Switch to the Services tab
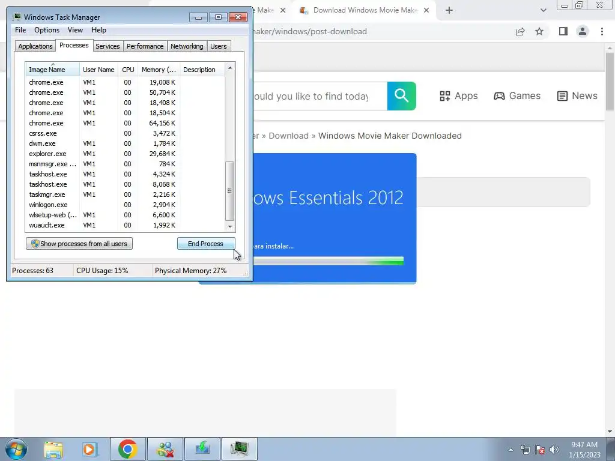The width and height of the screenshot is (615, 461). [x=108, y=46]
